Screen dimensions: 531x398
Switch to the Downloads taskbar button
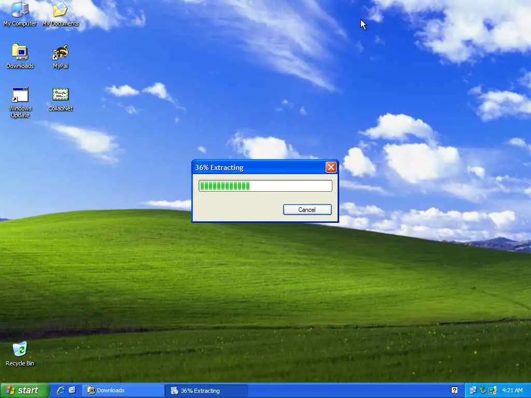(x=122, y=390)
